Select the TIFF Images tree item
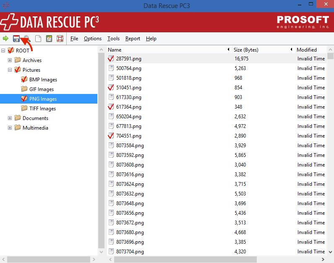334x263 pixels. (43, 108)
